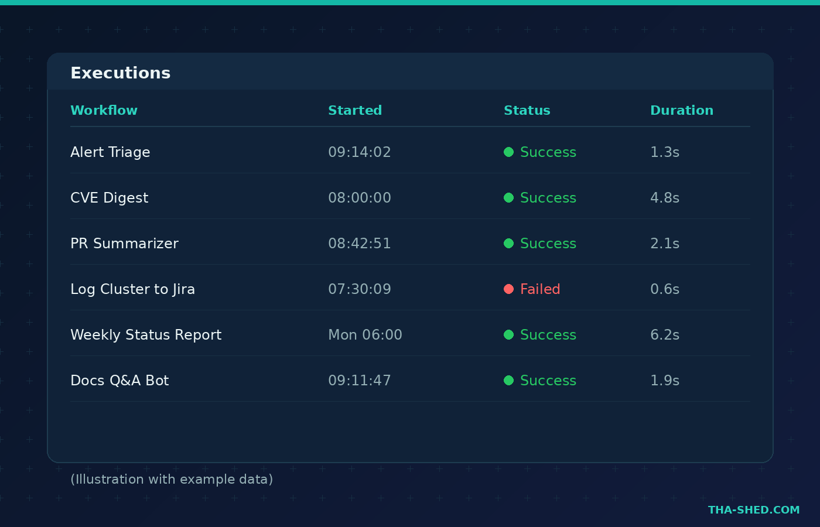Select the Weekly Status Report workflow
The width and height of the screenshot is (820, 527).
146,335
